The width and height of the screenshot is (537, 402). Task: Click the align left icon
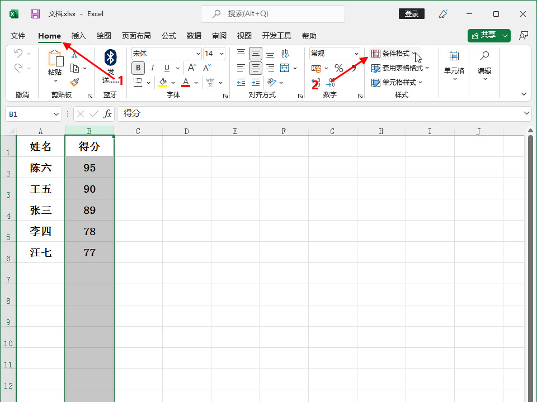241,68
